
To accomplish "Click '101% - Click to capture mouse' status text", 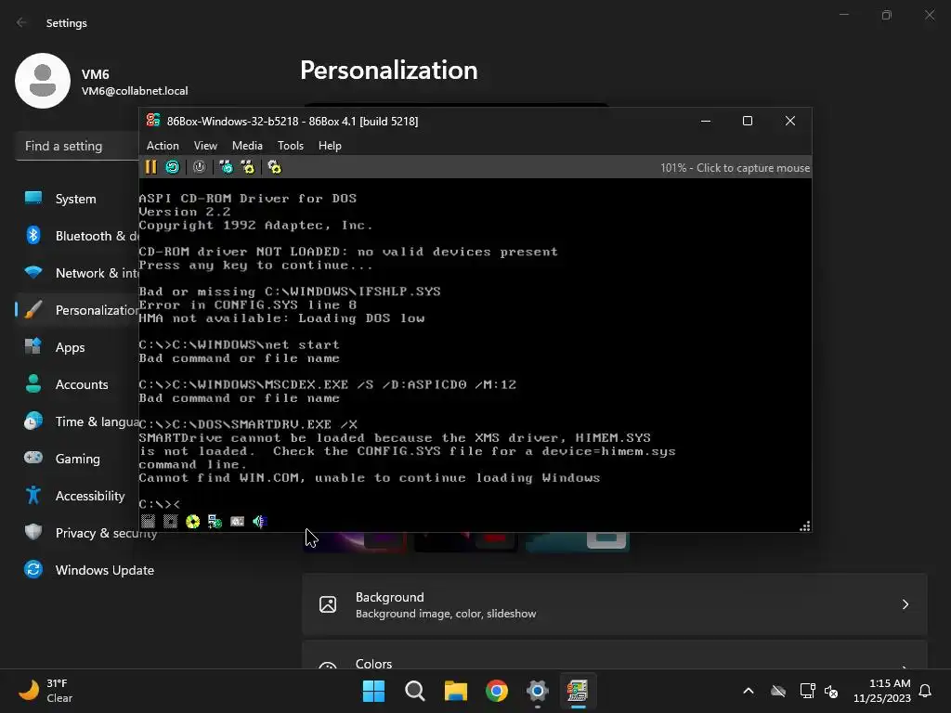I will click(736, 168).
